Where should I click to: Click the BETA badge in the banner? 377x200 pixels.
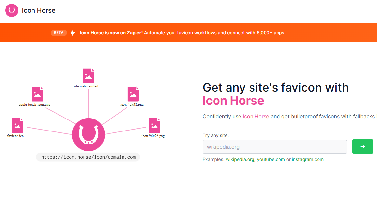(x=59, y=33)
